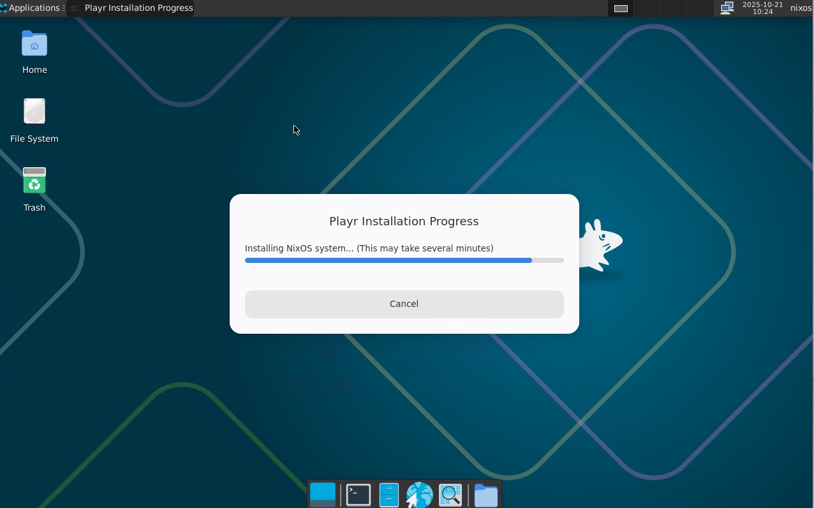Open the Terminal emulator from the dock
Viewport: 814px width, 508px height.
[358, 495]
